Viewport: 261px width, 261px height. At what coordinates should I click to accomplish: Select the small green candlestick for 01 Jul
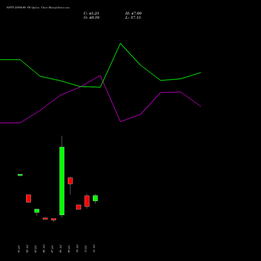(x=20, y=175)
